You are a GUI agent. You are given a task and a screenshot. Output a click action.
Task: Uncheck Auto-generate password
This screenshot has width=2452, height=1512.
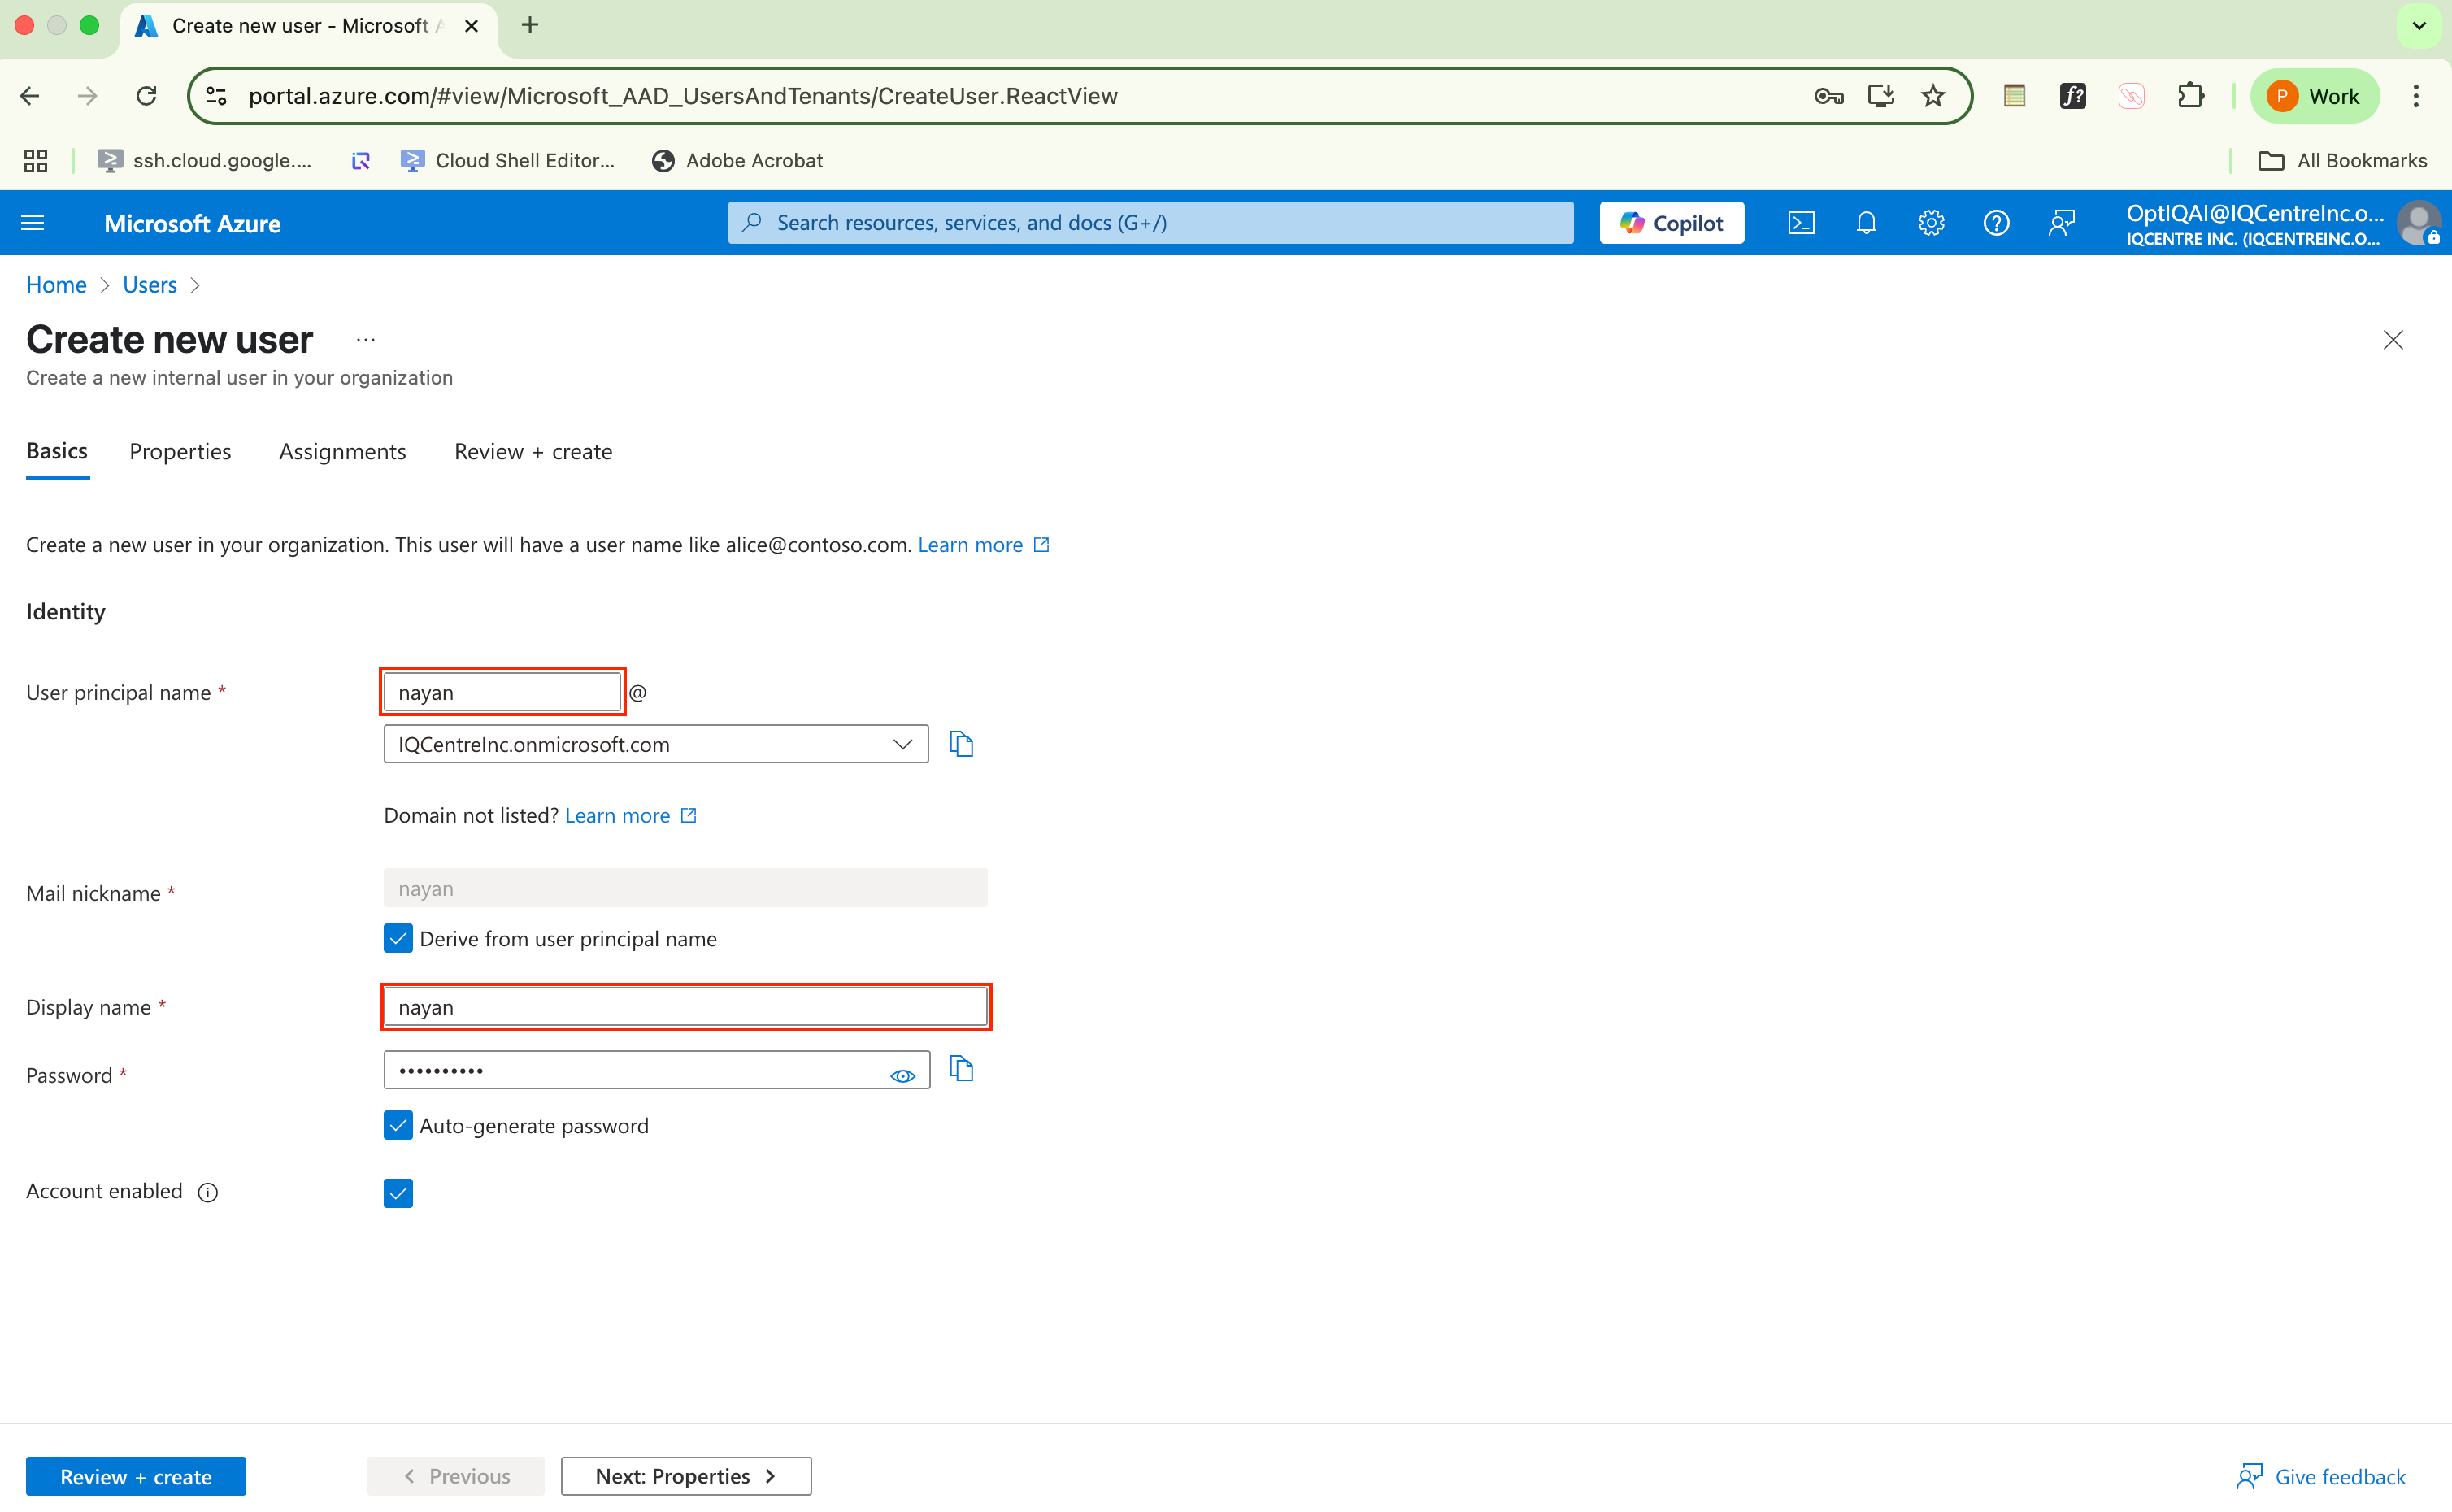398,1125
